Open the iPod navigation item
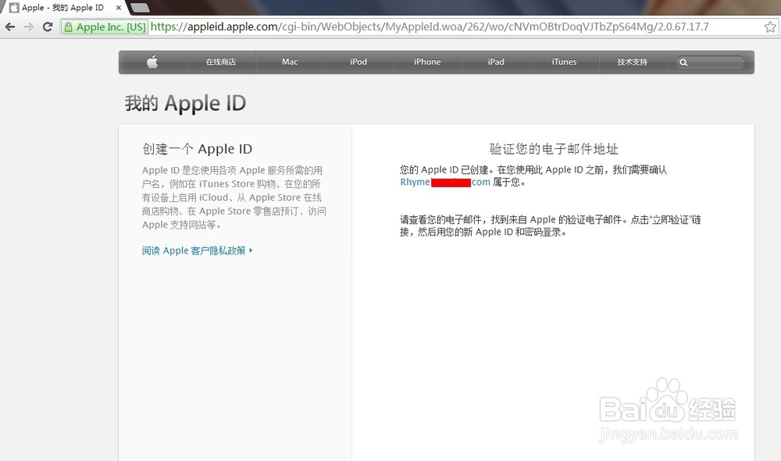Viewport: 781px width, 461px height. [x=358, y=62]
